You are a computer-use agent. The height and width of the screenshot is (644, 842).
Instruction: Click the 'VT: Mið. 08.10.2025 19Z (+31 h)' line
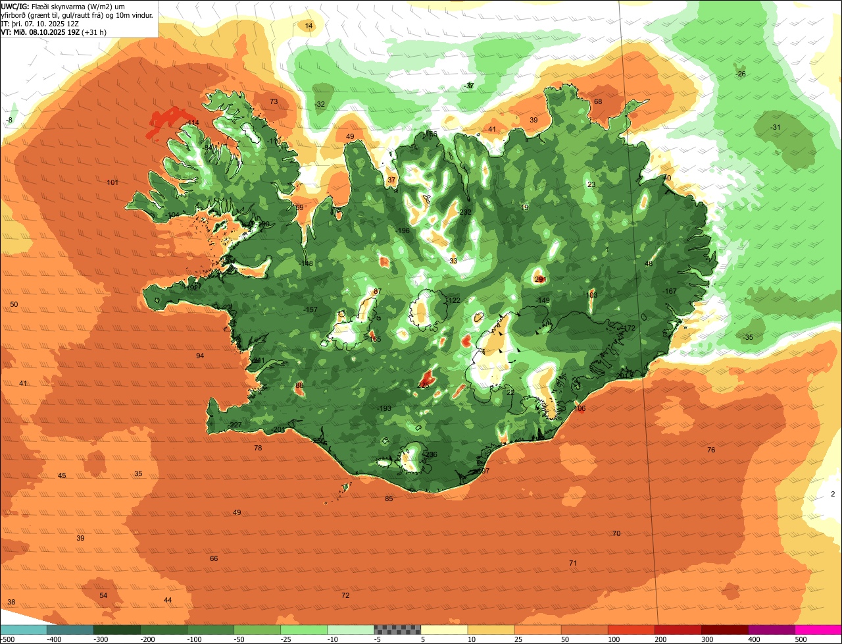(53, 32)
